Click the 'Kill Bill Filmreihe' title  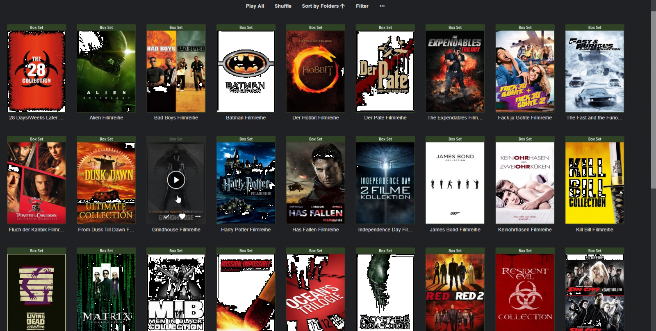[595, 230]
